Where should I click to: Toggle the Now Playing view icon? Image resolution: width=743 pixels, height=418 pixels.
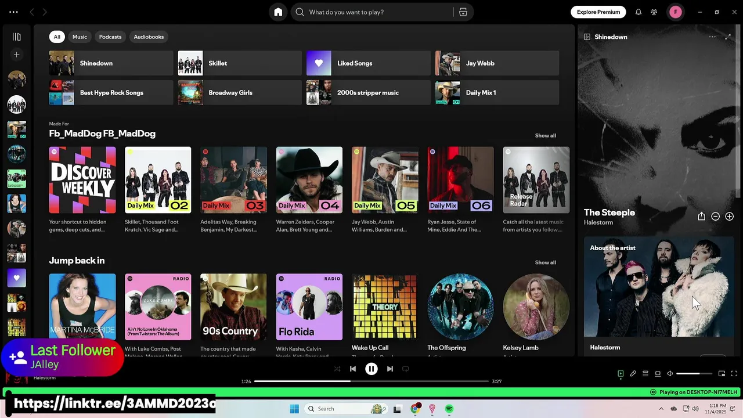coord(621,374)
